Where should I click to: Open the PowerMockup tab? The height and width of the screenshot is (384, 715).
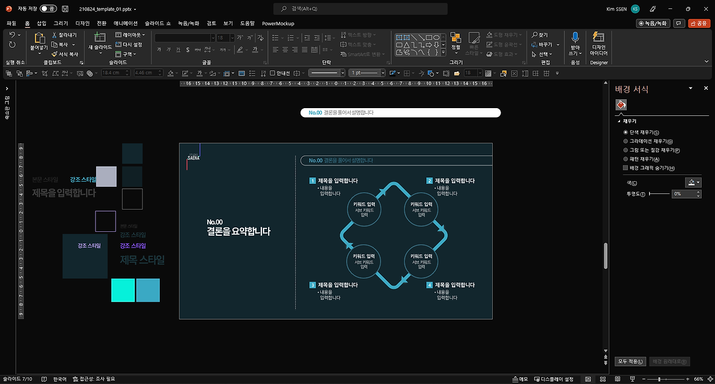click(278, 23)
